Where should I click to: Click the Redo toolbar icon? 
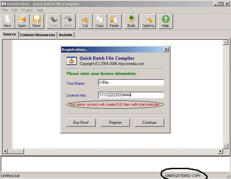(x=68, y=21)
